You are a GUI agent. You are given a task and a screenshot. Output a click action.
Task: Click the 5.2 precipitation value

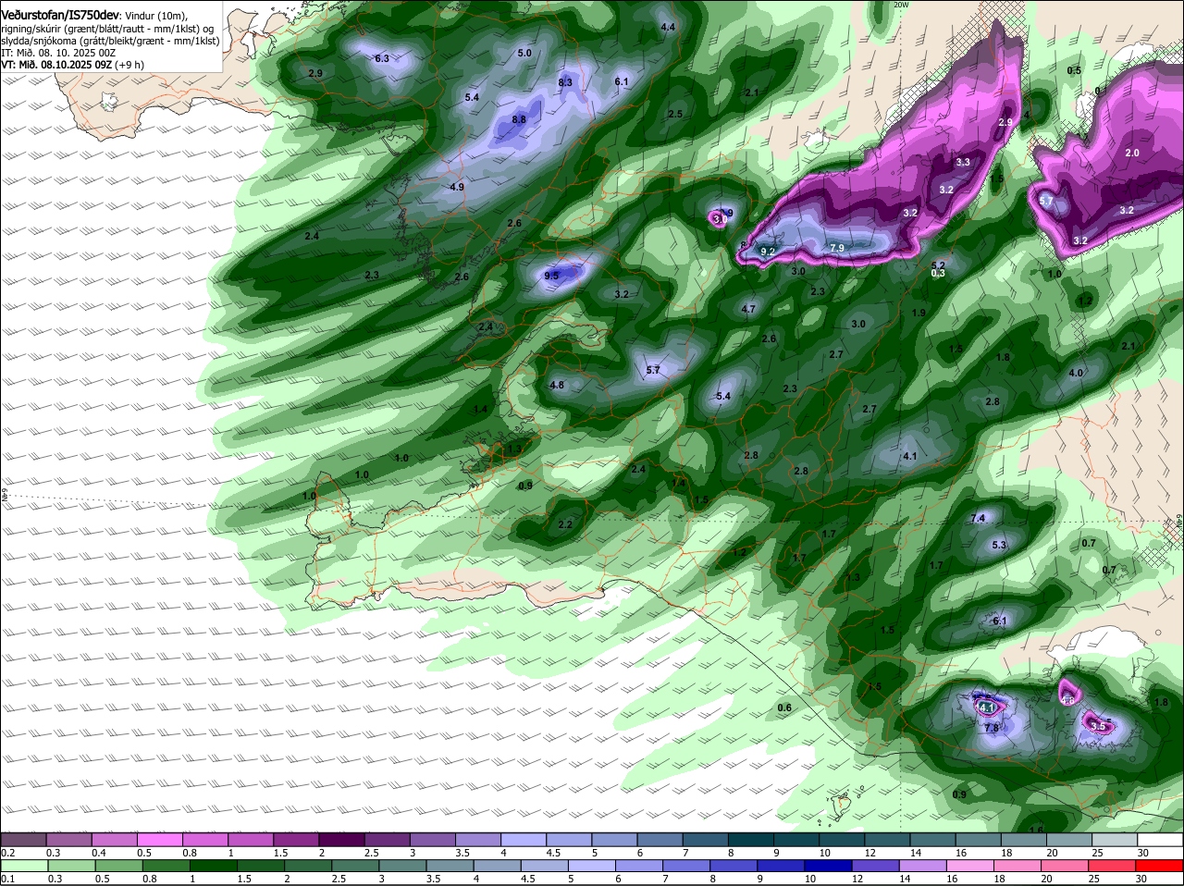(938, 265)
